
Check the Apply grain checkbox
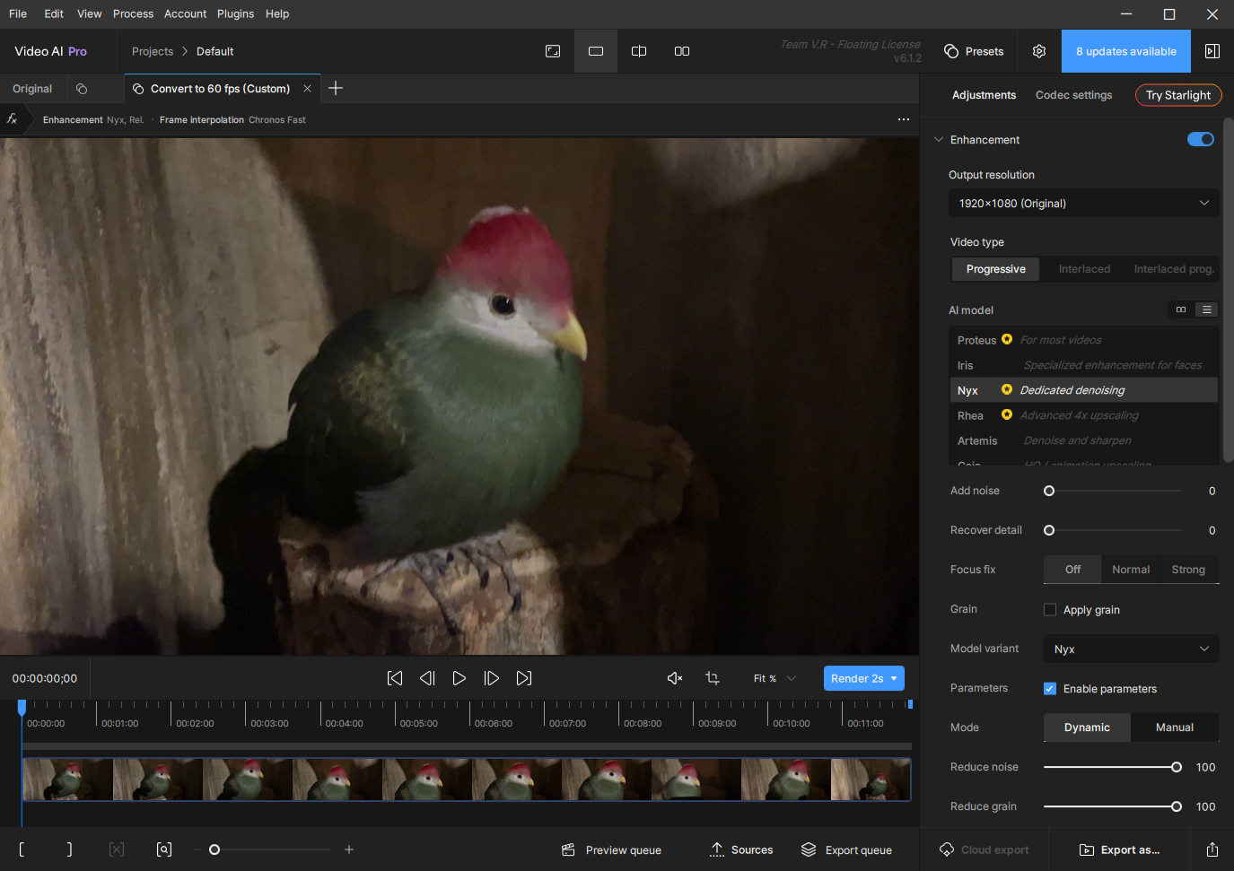click(x=1050, y=610)
